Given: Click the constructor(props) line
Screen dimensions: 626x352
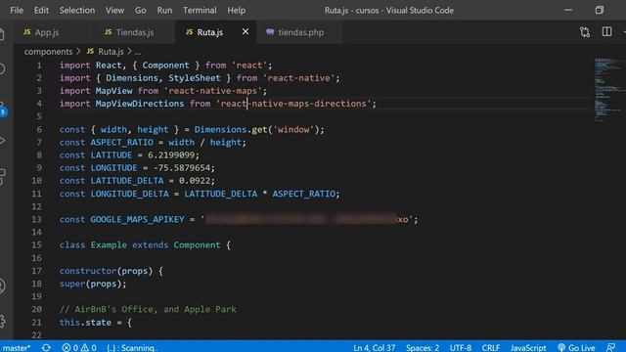Looking at the screenshot, I should (111, 271).
